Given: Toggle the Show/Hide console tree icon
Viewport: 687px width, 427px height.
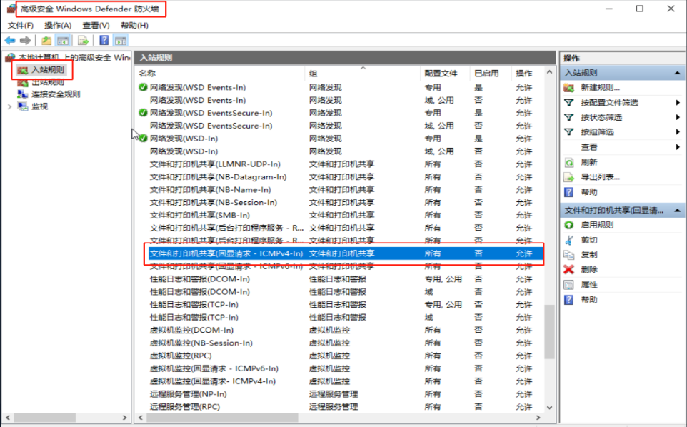Looking at the screenshot, I should coord(63,41).
